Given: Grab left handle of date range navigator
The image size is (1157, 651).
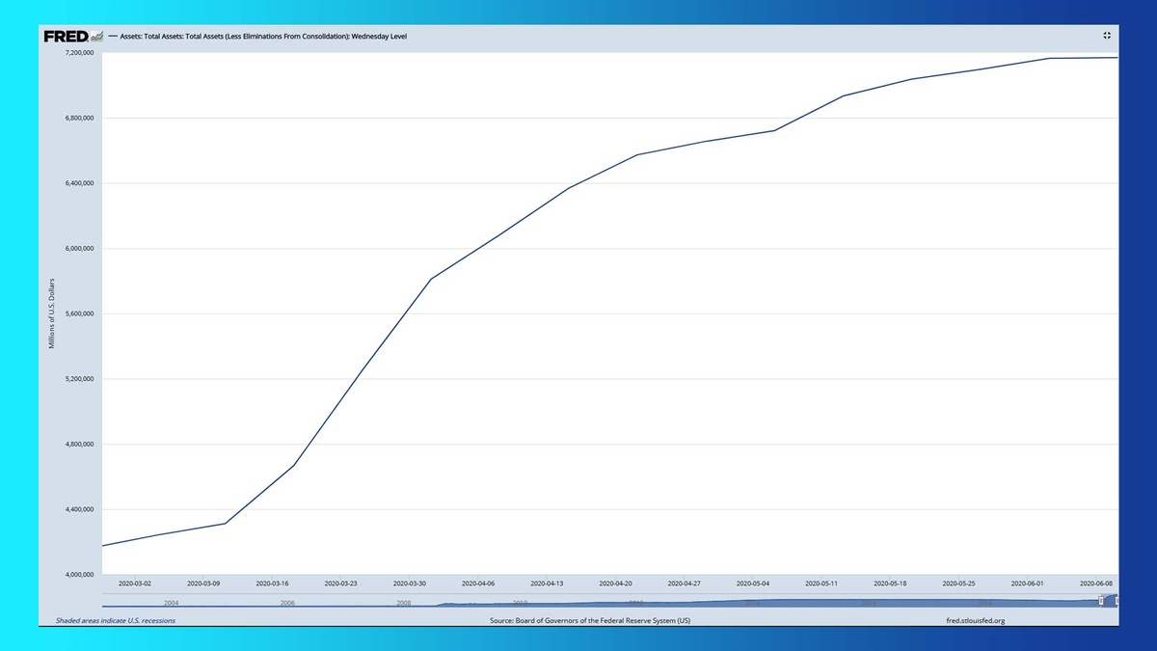Looking at the screenshot, I should point(1101,601).
